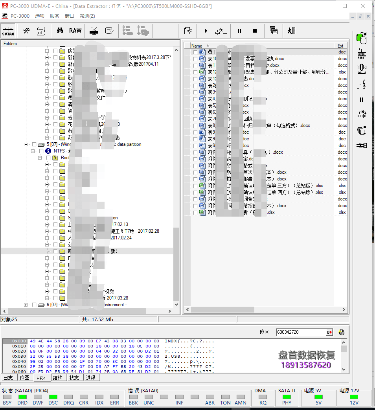The height and width of the screenshot is (410, 375).
Task: Switch to the 日志 tab
Action: pyautogui.click(x=8, y=378)
